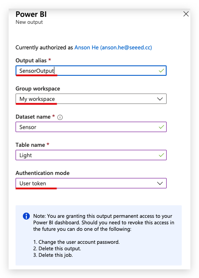Viewport: 199px width, 278px height.
Task: Open the Authentication mode dropdown showing User token
Action: coord(91,183)
